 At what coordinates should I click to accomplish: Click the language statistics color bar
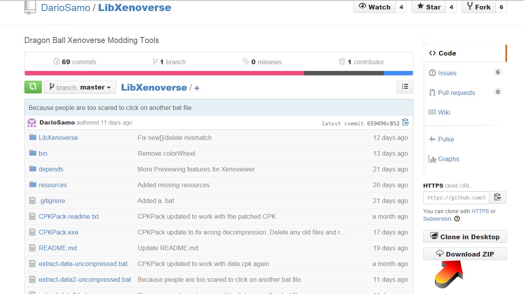click(219, 73)
